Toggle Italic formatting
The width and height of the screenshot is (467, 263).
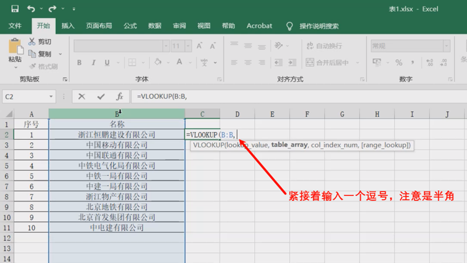coord(93,63)
